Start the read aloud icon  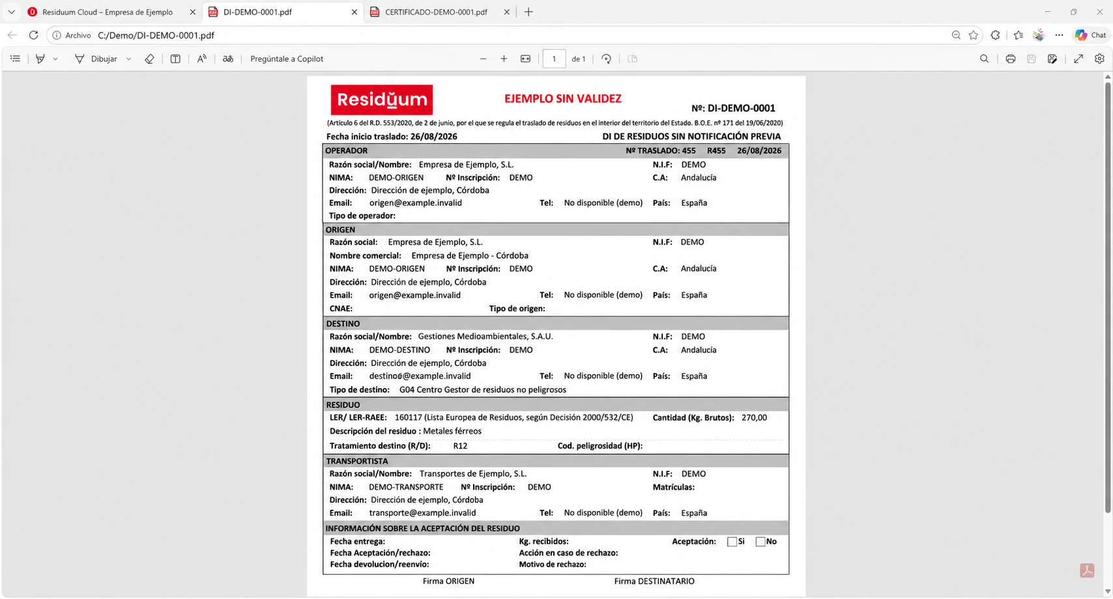(x=201, y=59)
